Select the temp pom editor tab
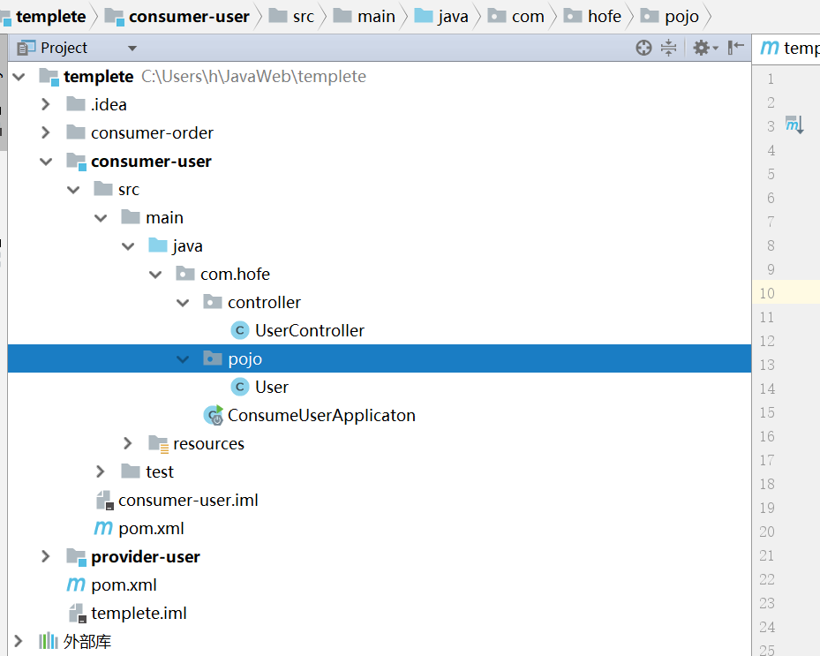The width and height of the screenshot is (820, 656). pyautogui.click(x=789, y=49)
